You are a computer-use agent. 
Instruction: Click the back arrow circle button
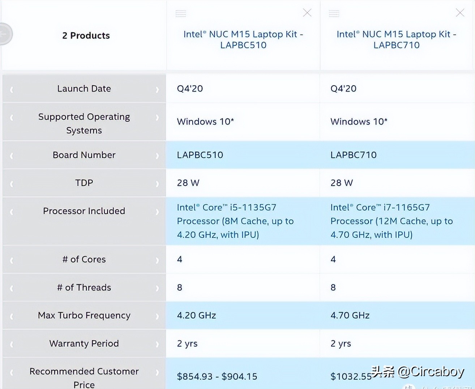coord(5,34)
